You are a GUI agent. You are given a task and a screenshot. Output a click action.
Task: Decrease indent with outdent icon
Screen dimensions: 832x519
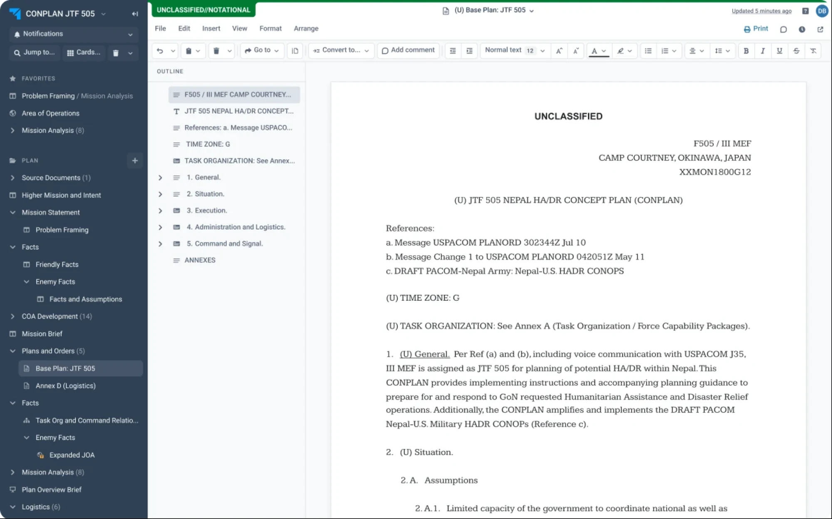point(453,51)
